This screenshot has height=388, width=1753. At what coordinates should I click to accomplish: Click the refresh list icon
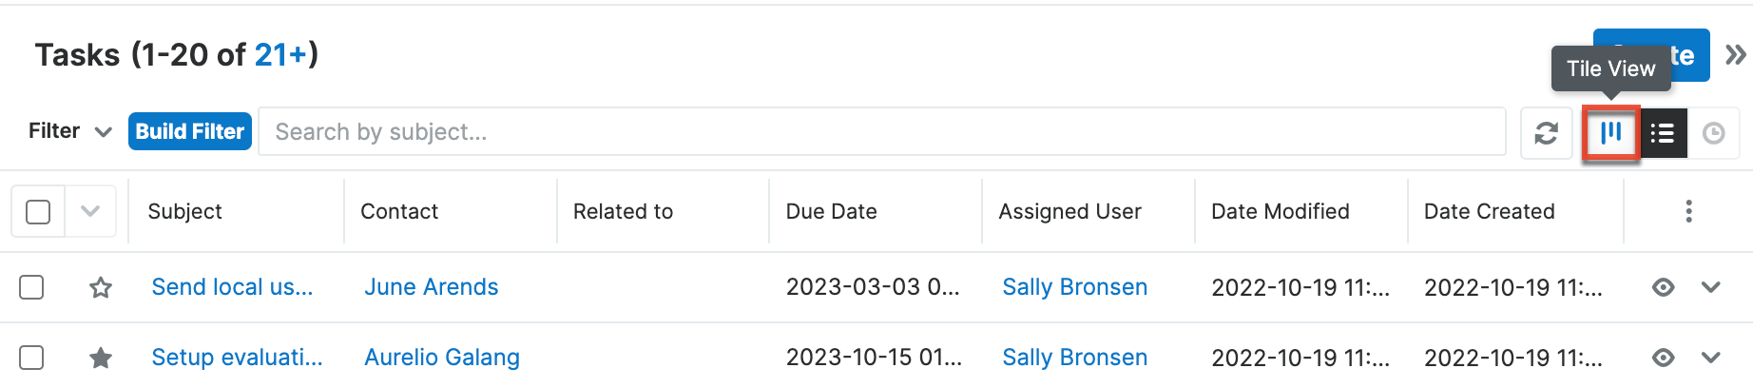(x=1546, y=133)
